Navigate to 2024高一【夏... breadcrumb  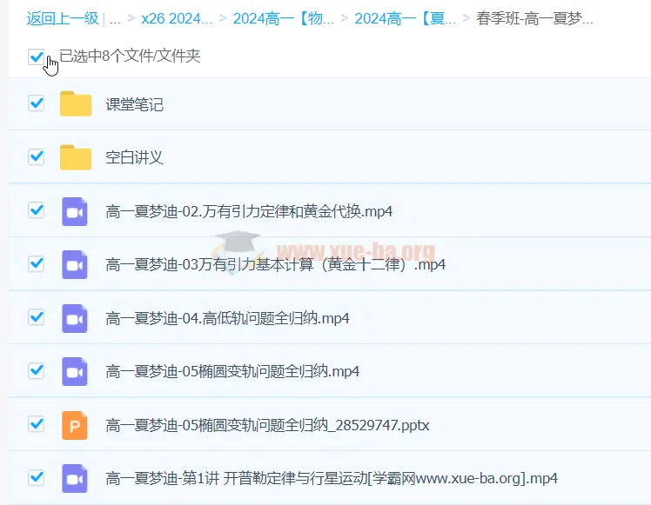click(405, 18)
